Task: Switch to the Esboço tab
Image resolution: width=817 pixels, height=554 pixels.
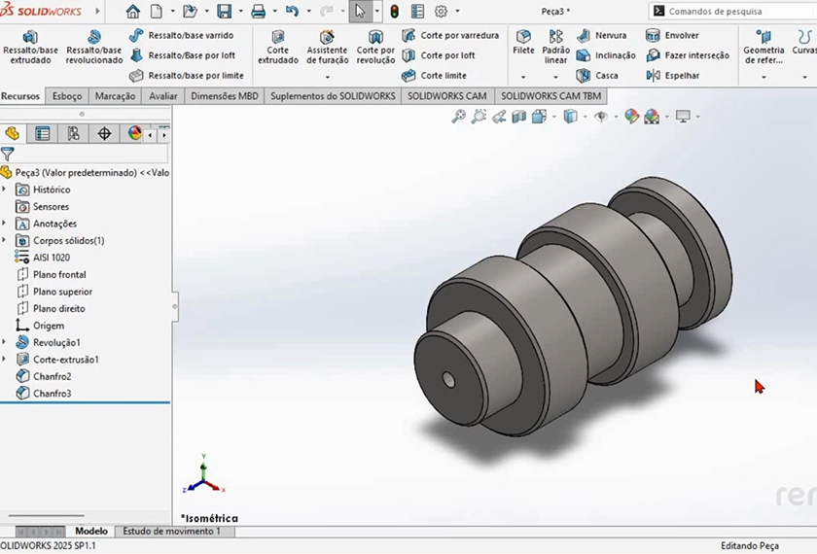Action: 67,96
